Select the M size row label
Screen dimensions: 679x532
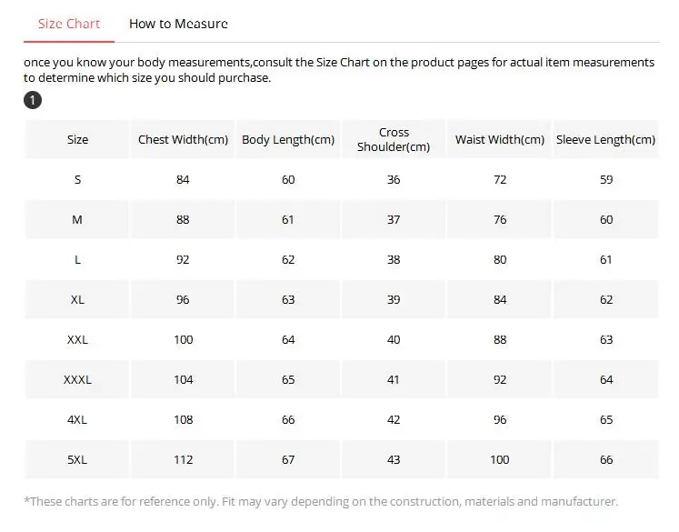tap(78, 219)
